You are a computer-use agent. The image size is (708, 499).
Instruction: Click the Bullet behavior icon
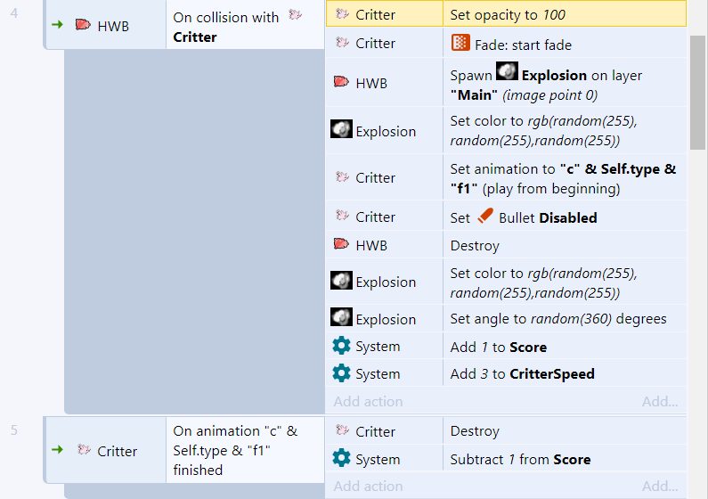(484, 216)
